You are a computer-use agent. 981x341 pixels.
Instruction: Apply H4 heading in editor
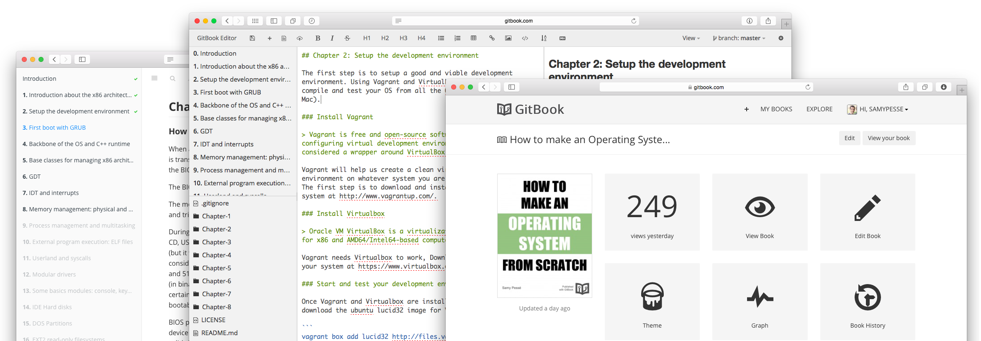[421, 38]
